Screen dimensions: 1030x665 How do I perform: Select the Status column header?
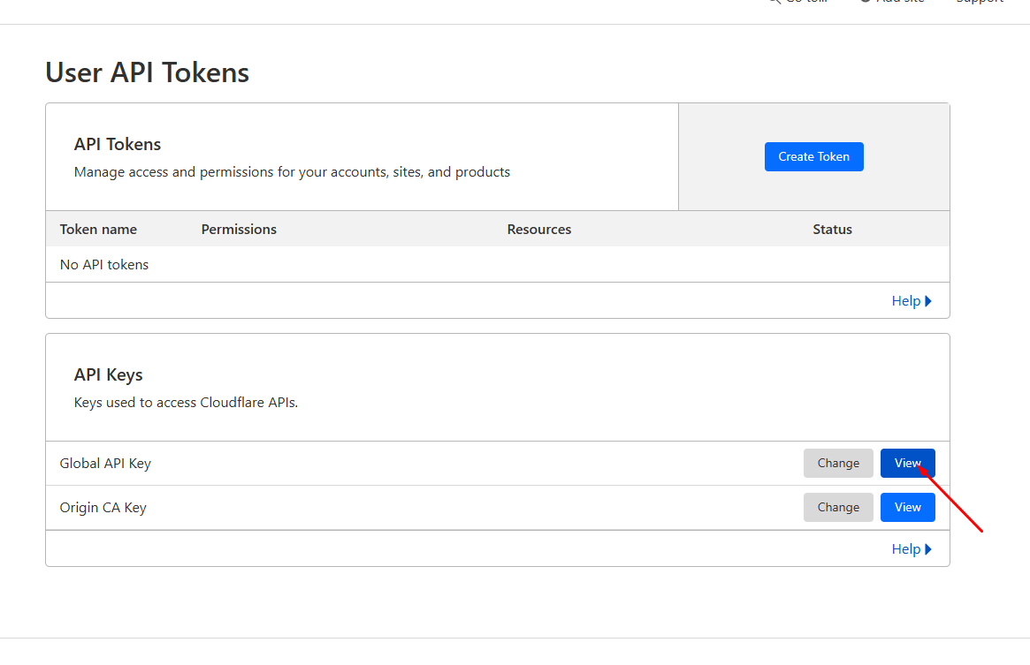point(832,229)
